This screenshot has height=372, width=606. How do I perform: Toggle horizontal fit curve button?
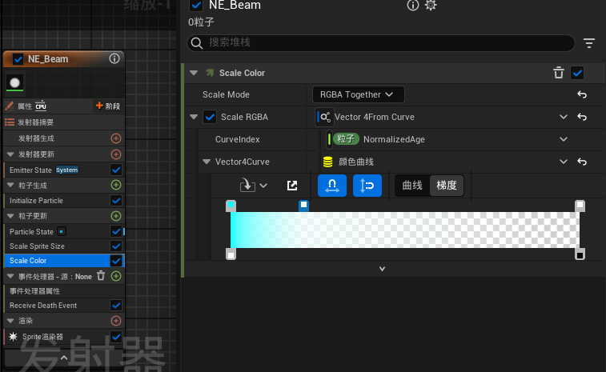(332, 186)
